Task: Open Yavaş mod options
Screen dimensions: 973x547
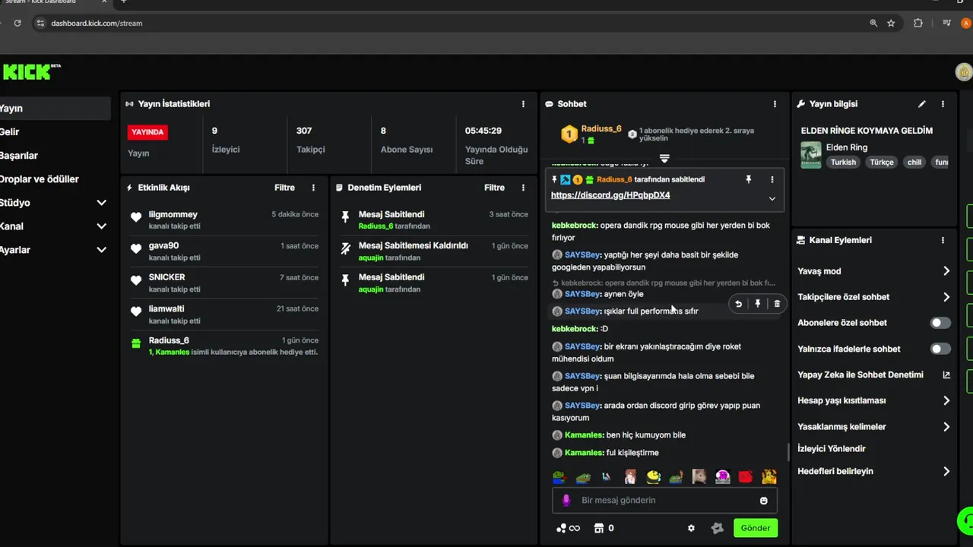Action: pyautogui.click(x=873, y=271)
